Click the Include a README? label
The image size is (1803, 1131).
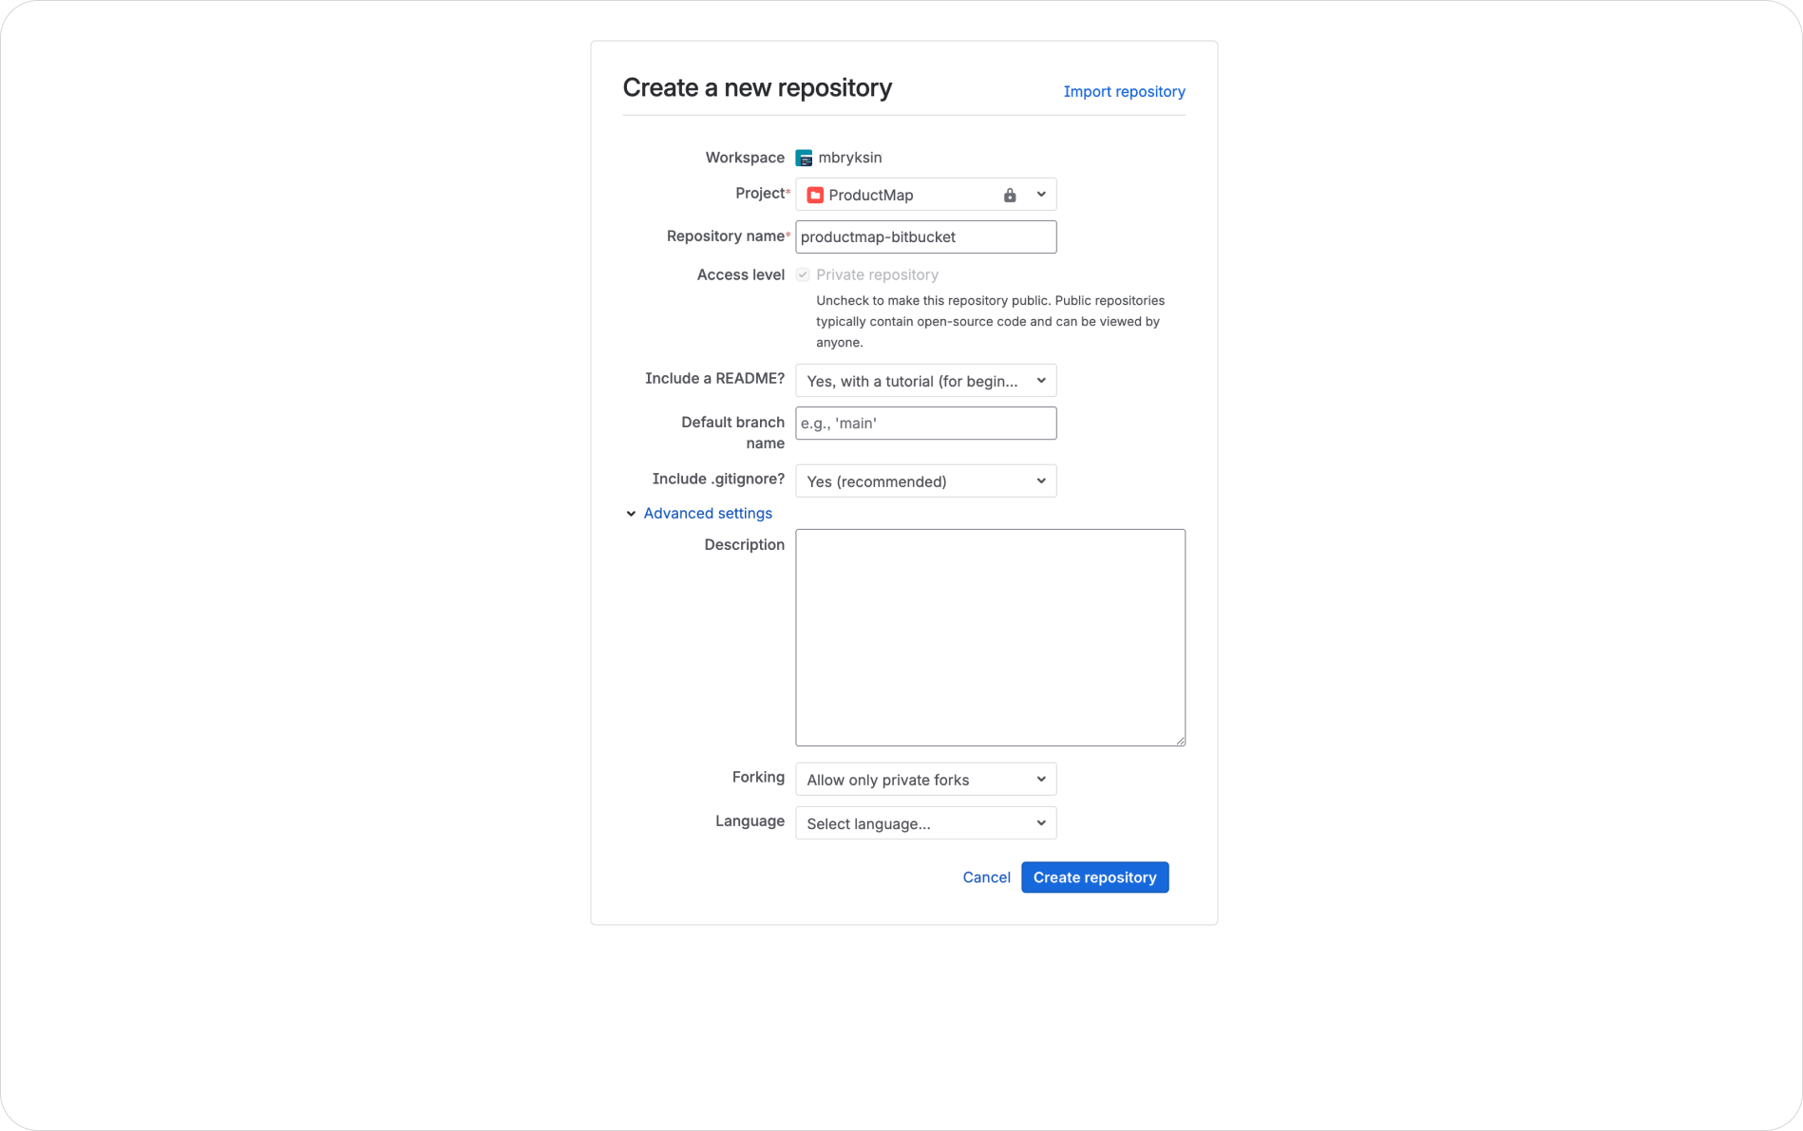tap(714, 378)
